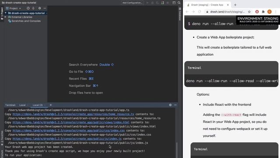This screenshot has height=158, width=280.
Task: Open the browser three-dot menu
Action: pos(276,12)
